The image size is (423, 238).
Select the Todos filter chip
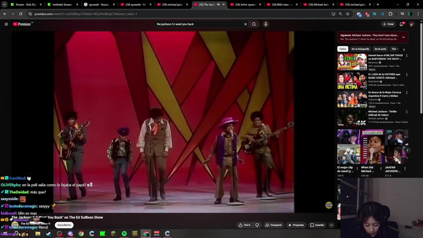[x=343, y=49]
